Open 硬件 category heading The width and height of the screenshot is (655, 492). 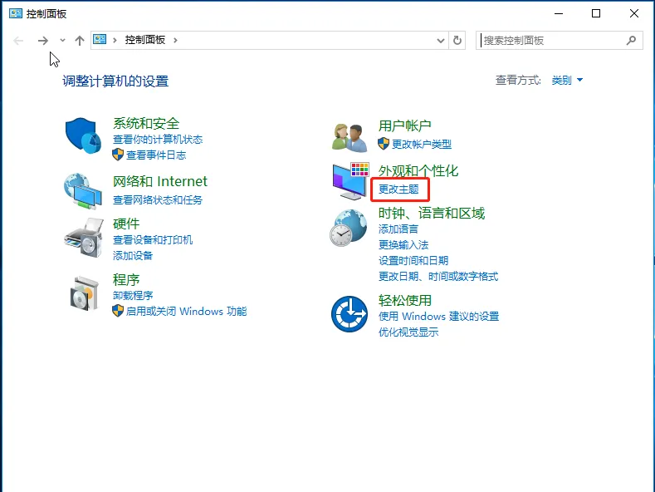coord(126,224)
